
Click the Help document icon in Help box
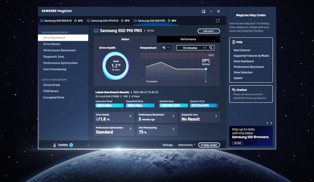[x=233, y=42]
